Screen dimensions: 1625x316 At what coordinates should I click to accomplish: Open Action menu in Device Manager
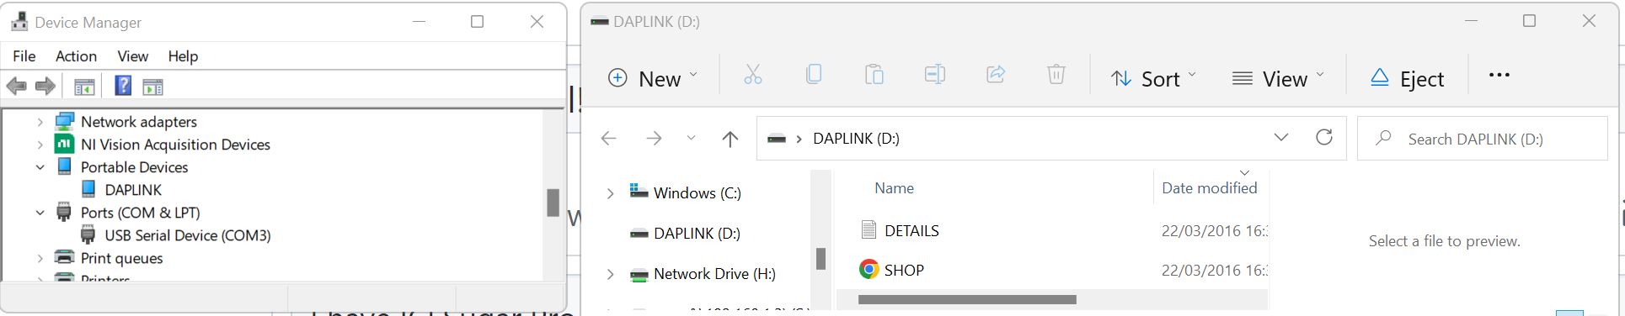[x=76, y=56]
